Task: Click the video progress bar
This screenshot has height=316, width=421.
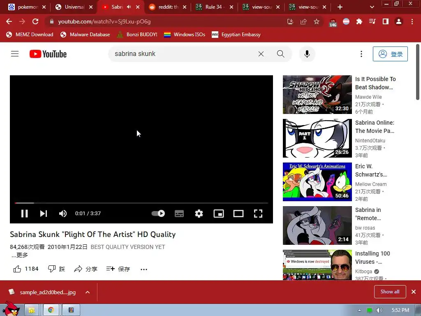Action: point(141,203)
